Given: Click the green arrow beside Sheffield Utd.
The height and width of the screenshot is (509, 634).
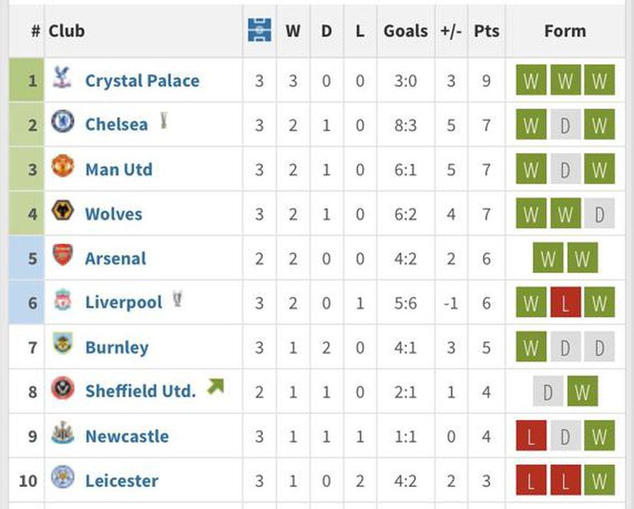Looking at the screenshot, I should point(215,387).
